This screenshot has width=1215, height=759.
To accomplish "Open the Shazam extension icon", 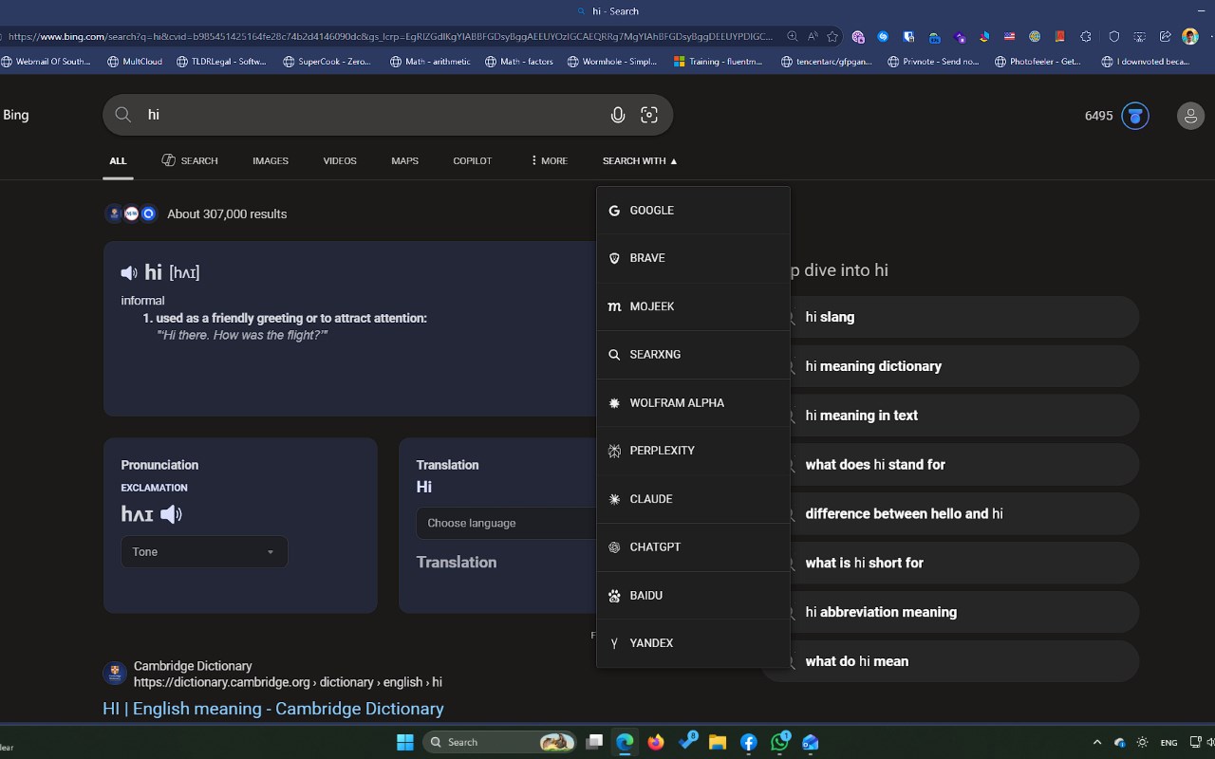I will point(883,37).
